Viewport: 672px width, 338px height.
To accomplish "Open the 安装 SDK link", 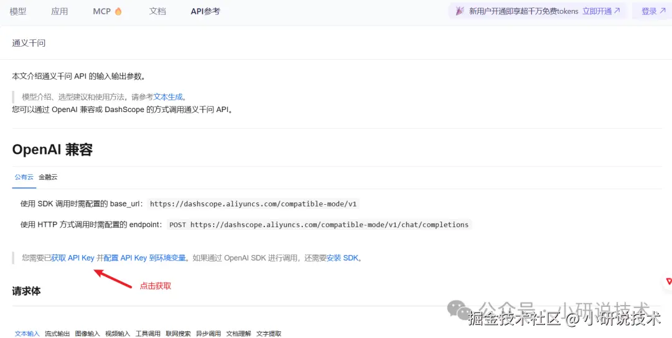I will point(342,258).
